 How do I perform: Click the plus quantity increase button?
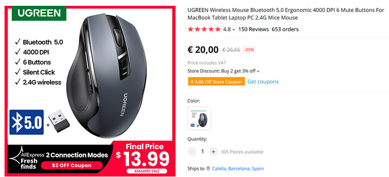[213, 152]
